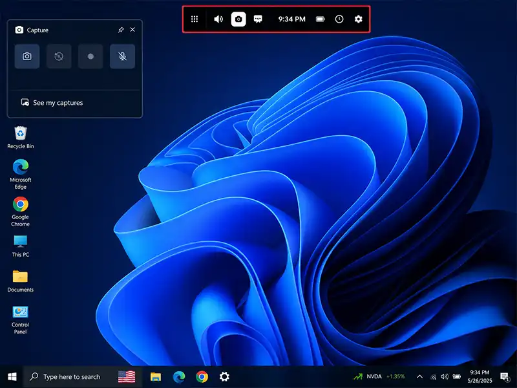Open the volume control in system tray
This screenshot has width=517, height=388.
(x=445, y=376)
